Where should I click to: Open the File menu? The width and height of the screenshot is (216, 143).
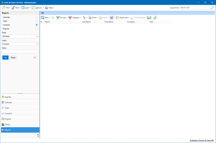click(x=6, y=8)
